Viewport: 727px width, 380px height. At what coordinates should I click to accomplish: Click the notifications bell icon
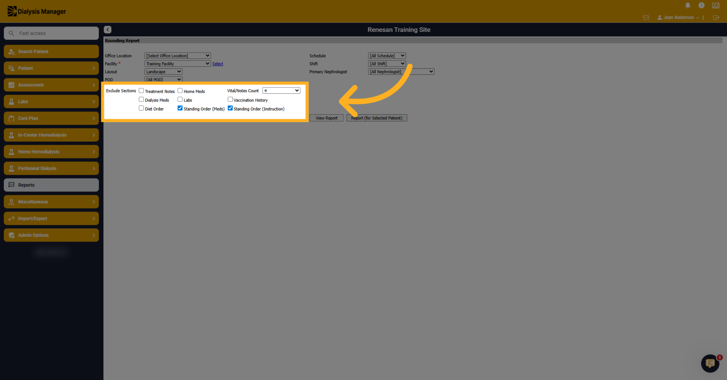688,5
